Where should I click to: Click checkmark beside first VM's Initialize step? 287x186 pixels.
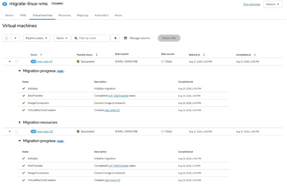(x=24, y=88)
